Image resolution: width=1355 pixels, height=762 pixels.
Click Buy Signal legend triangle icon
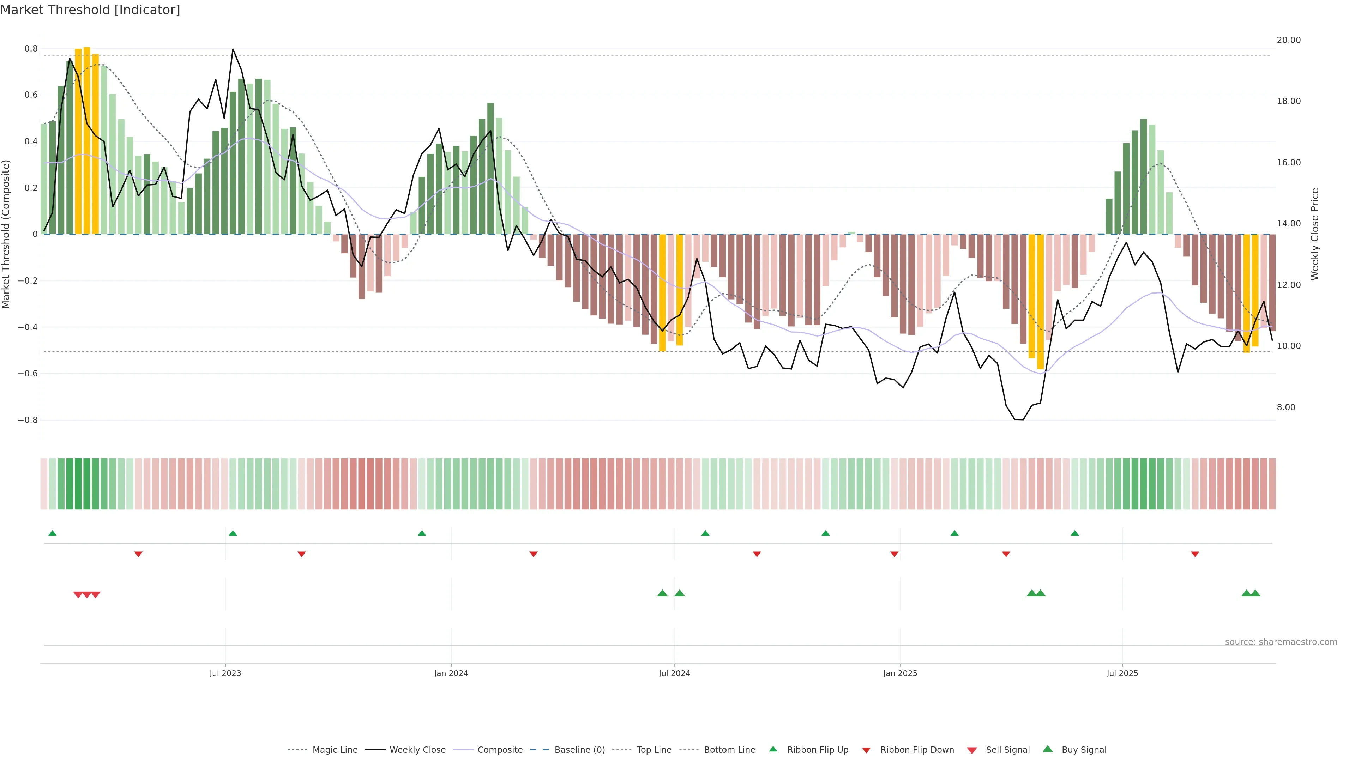(1048, 749)
